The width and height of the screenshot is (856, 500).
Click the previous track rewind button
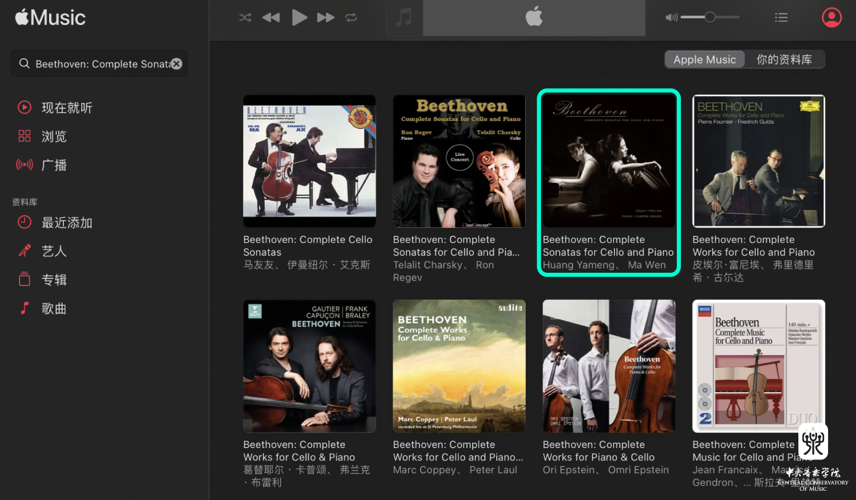(271, 18)
